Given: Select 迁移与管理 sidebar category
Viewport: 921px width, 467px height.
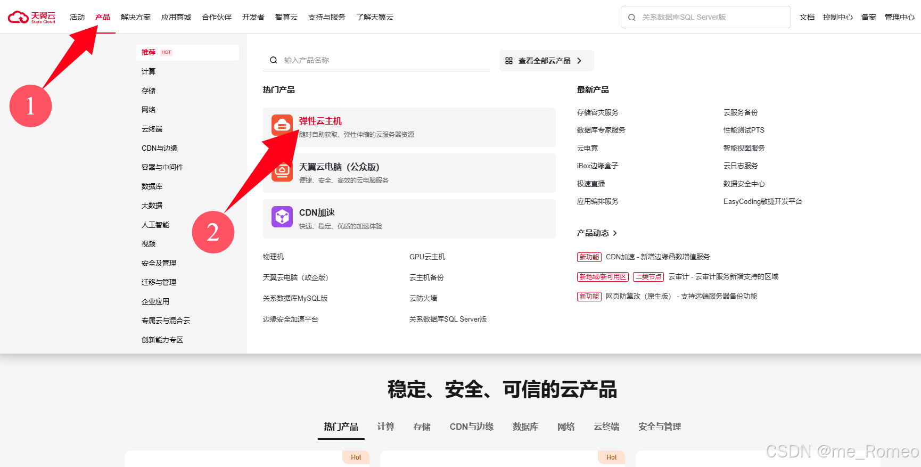Looking at the screenshot, I should click(x=159, y=282).
